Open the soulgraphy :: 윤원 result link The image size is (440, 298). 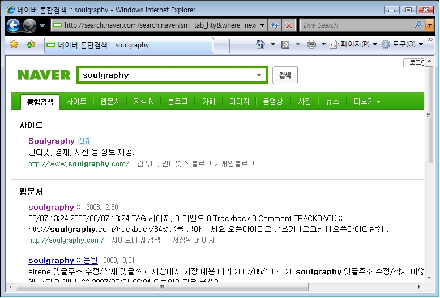click(x=63, y=261)
